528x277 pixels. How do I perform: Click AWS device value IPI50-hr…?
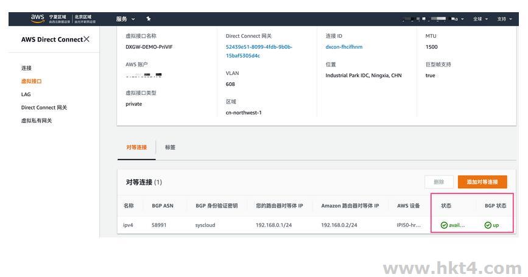tap(409, 225)
